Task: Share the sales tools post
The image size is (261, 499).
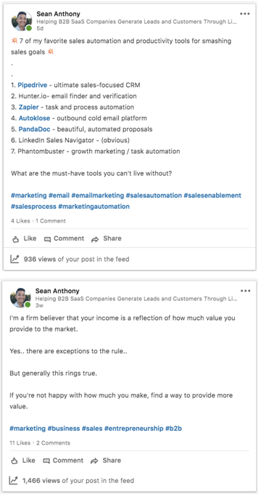Action: [x=107, y=239]
